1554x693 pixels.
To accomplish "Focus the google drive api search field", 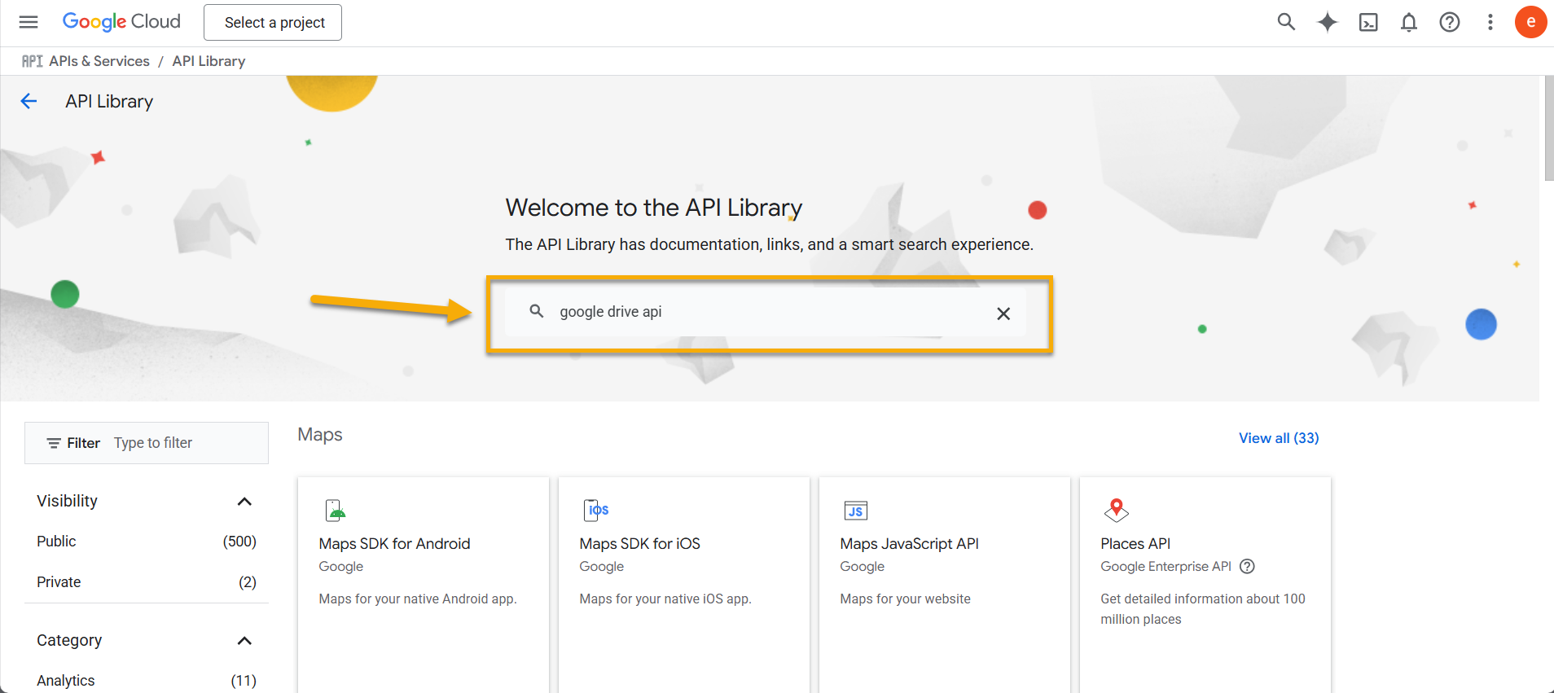I will click(766, 312).
